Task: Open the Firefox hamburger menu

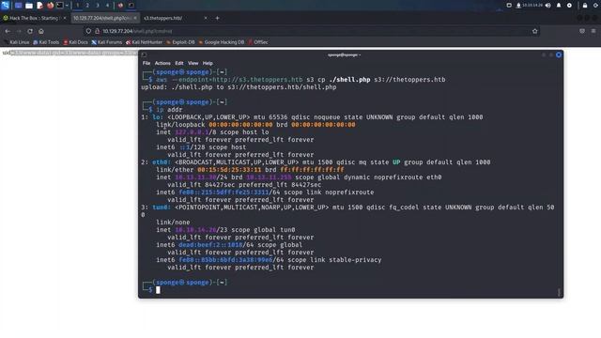Action: pos(593,31)
